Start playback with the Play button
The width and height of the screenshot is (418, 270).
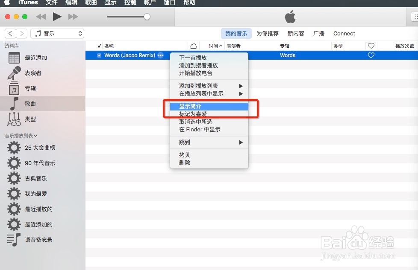coord(57,17)
